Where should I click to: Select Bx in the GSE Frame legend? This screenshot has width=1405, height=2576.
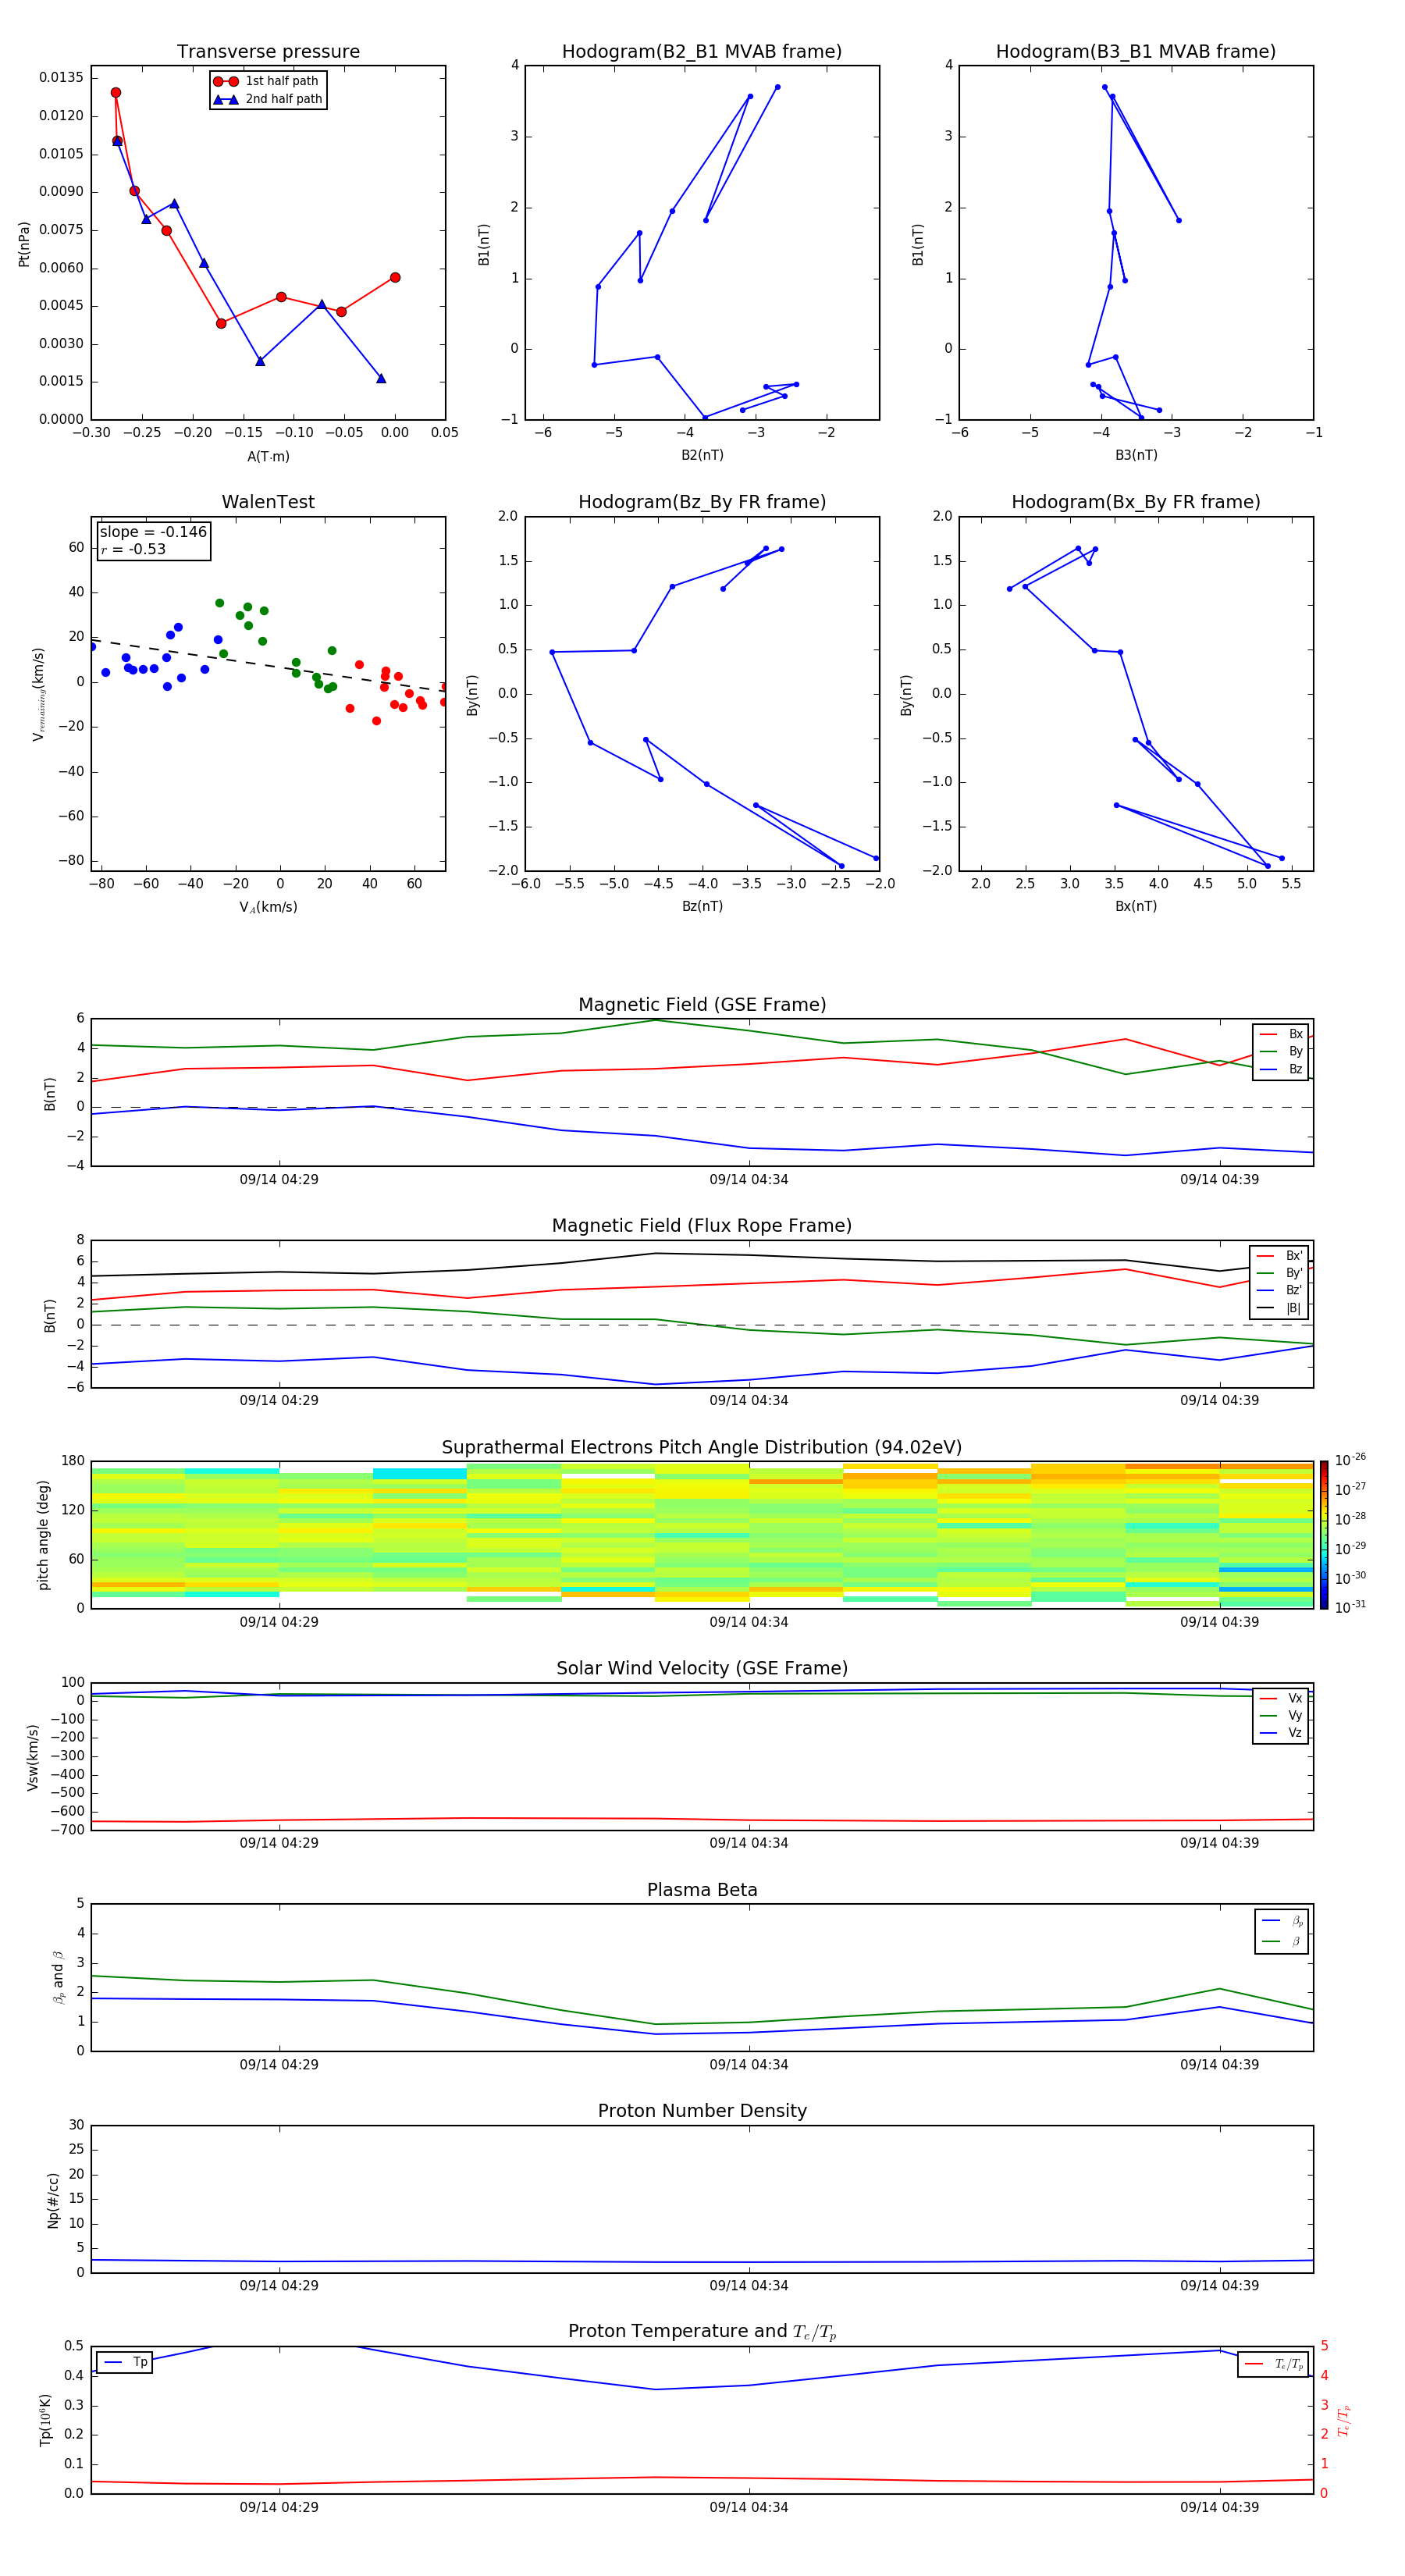1281,1034
